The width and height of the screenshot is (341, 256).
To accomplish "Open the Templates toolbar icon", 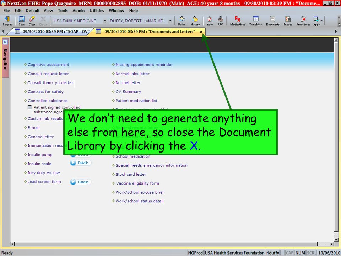I will pyautogui.click(x=255, y=21).
